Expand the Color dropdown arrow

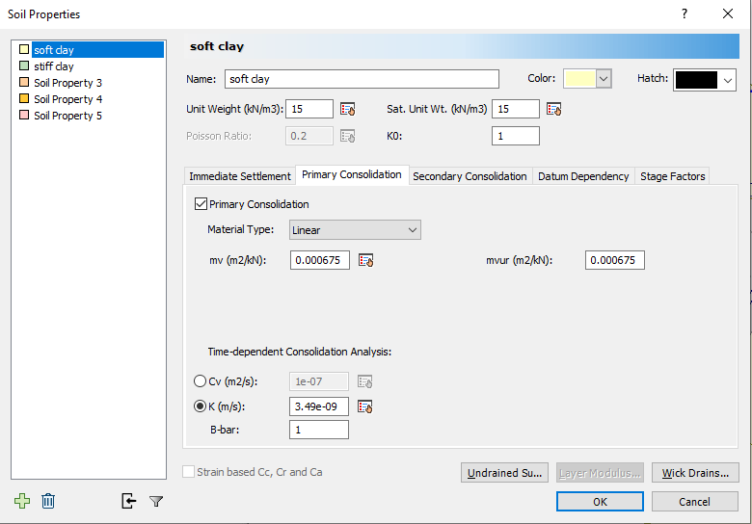click(604, 79)
